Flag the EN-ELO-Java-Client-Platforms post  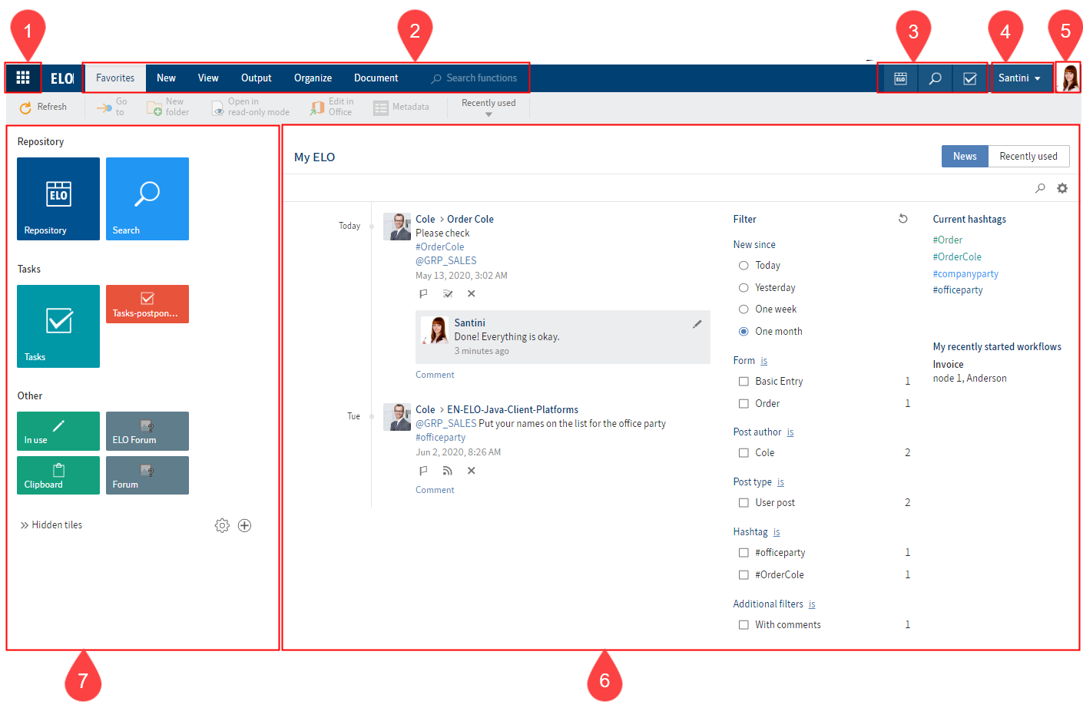coord(423,471)
